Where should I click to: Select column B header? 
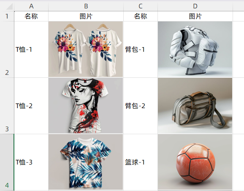[86, 6]
